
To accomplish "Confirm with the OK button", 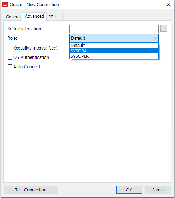I will pos(129,190).
